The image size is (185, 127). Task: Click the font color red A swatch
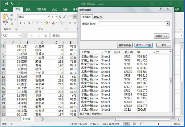coord(53,23)
